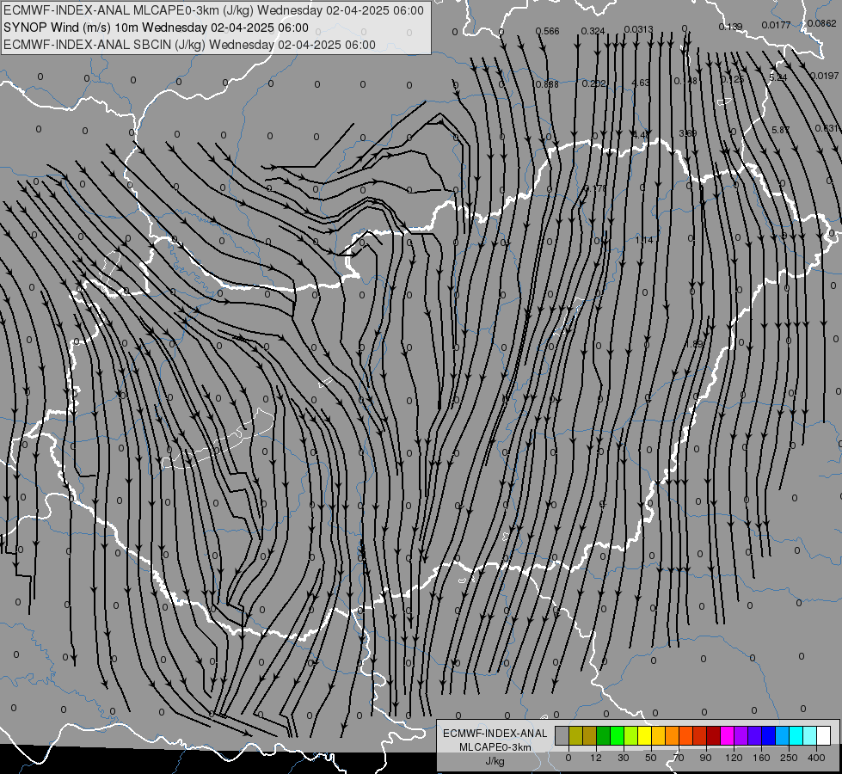Screen dimensions: 842x774
Task: Click the legend scale label 30
Action: [x=623, y=758]
